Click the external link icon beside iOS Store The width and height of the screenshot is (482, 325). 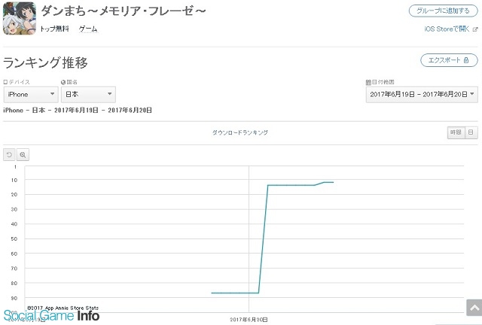tap(475, 29)
